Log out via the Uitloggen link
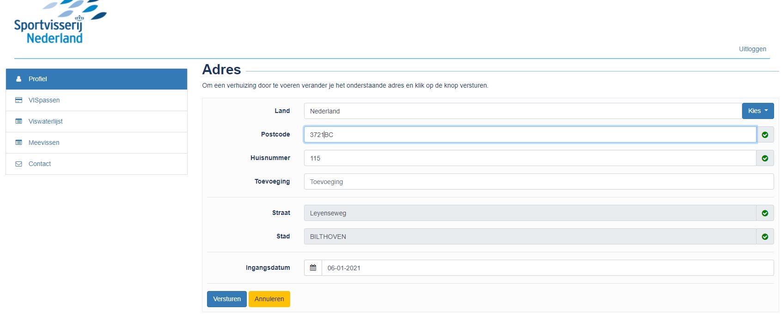Screen dimensions: 781x315 pos(752,49)
